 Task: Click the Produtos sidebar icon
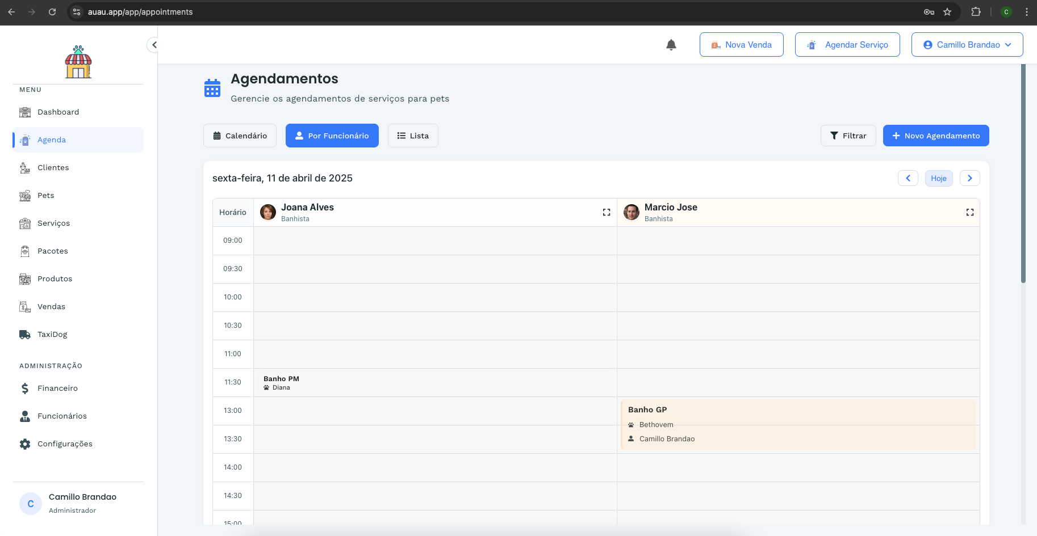pos(25,279)
